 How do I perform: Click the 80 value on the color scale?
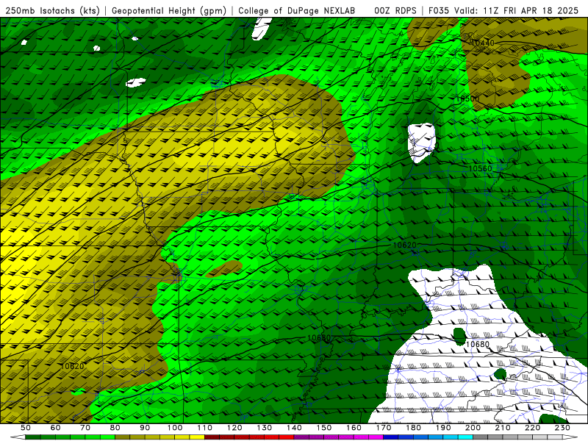(115, 428)
